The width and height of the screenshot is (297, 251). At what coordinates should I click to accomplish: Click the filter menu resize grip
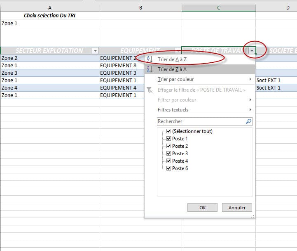253,216
